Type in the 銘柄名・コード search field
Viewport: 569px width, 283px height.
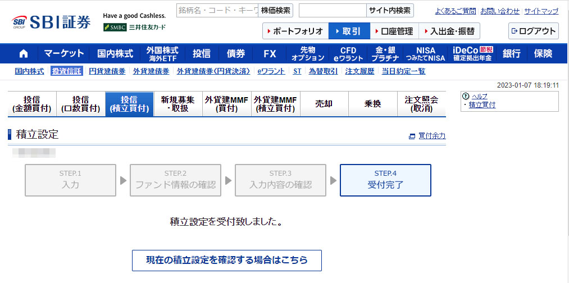(x=217, y=11)
